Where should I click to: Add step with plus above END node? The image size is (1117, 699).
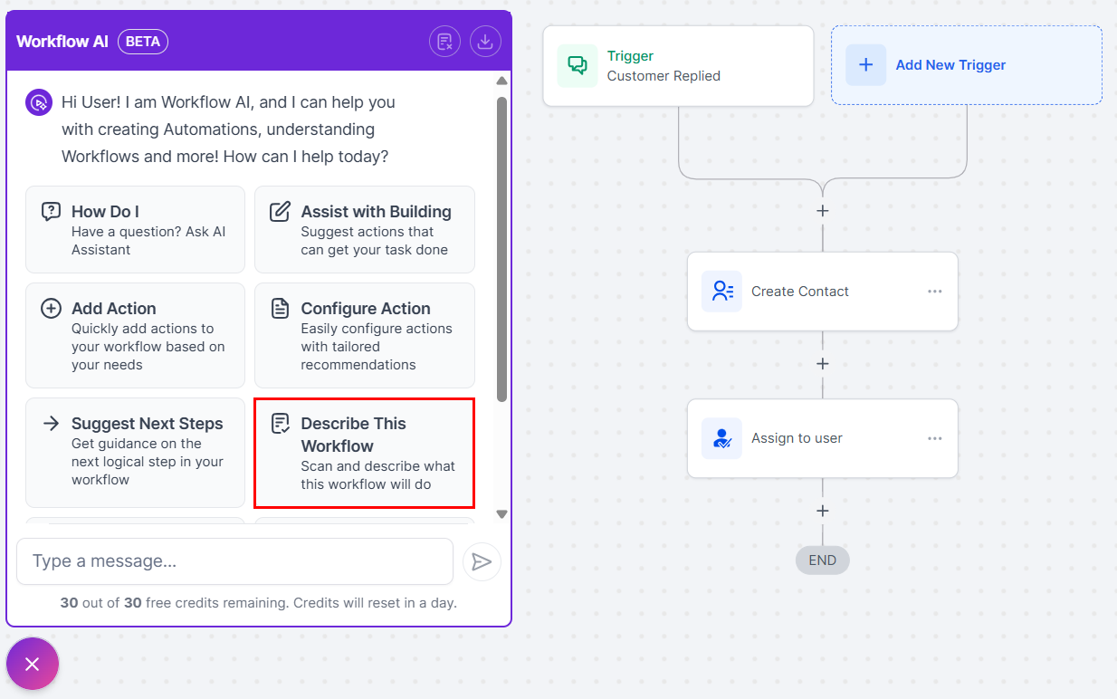point(822,512)
